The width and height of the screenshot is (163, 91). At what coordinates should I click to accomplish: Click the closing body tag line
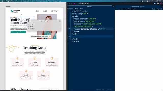tap(75, 39)
